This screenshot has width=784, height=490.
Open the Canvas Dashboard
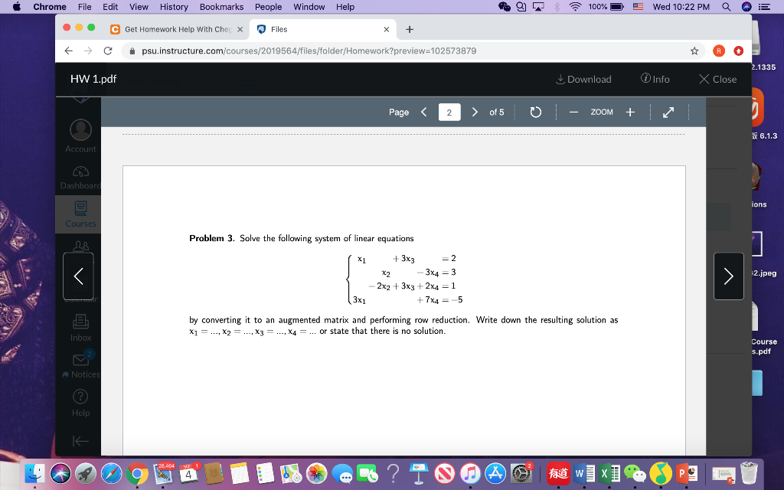[80, 176]
